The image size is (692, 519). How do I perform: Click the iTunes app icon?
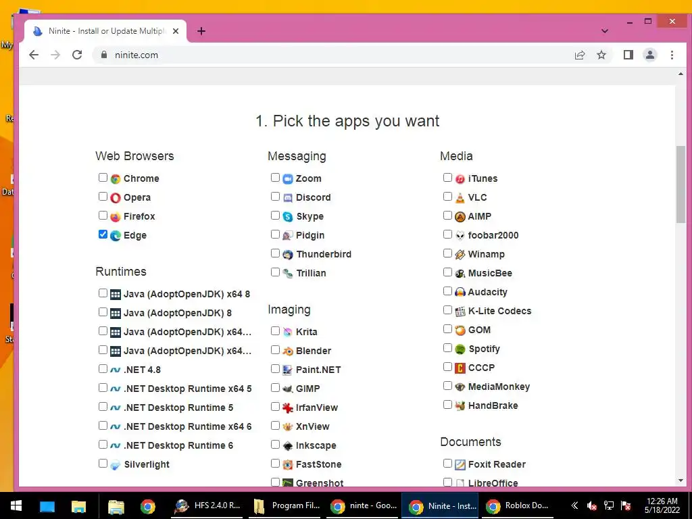[x=460, y=178]
